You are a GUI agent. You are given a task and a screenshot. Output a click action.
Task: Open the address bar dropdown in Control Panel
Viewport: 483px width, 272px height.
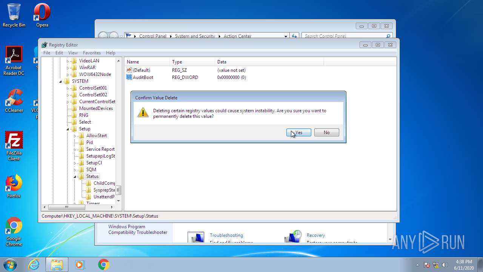286,36
